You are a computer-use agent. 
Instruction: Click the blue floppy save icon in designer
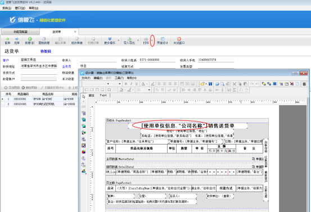(x=210, y=84)
